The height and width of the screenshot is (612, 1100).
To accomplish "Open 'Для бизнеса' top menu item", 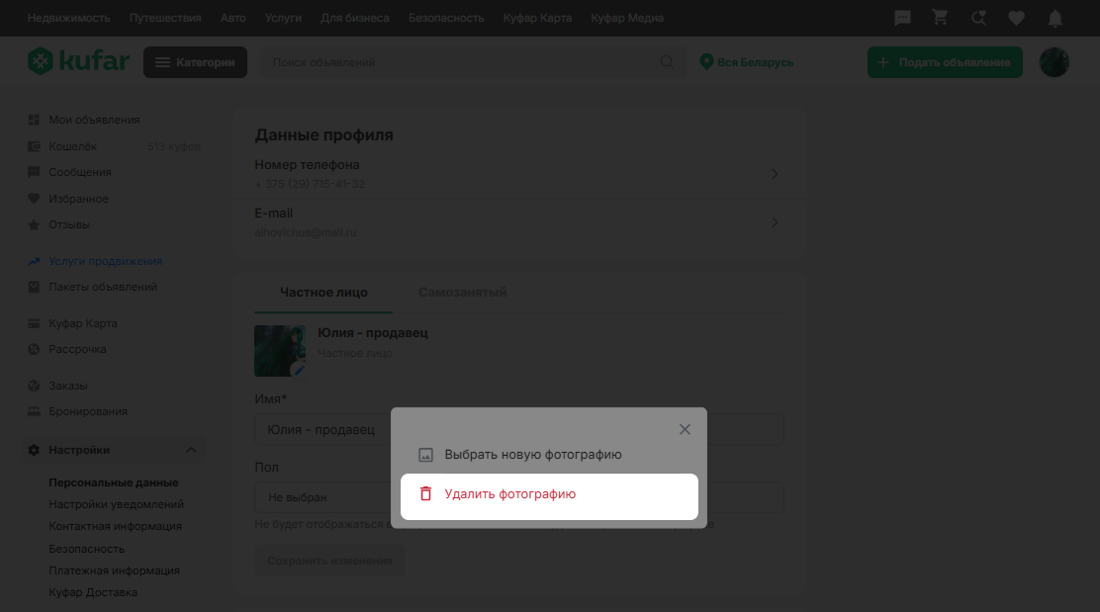I will [355, 18].
